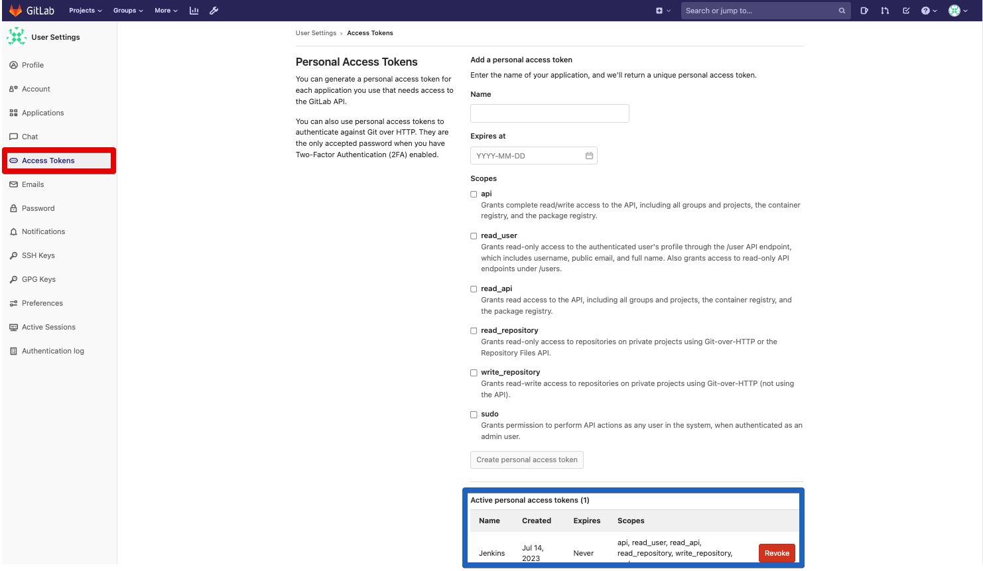Enable the api scope checkbox

tap(474, 194)
